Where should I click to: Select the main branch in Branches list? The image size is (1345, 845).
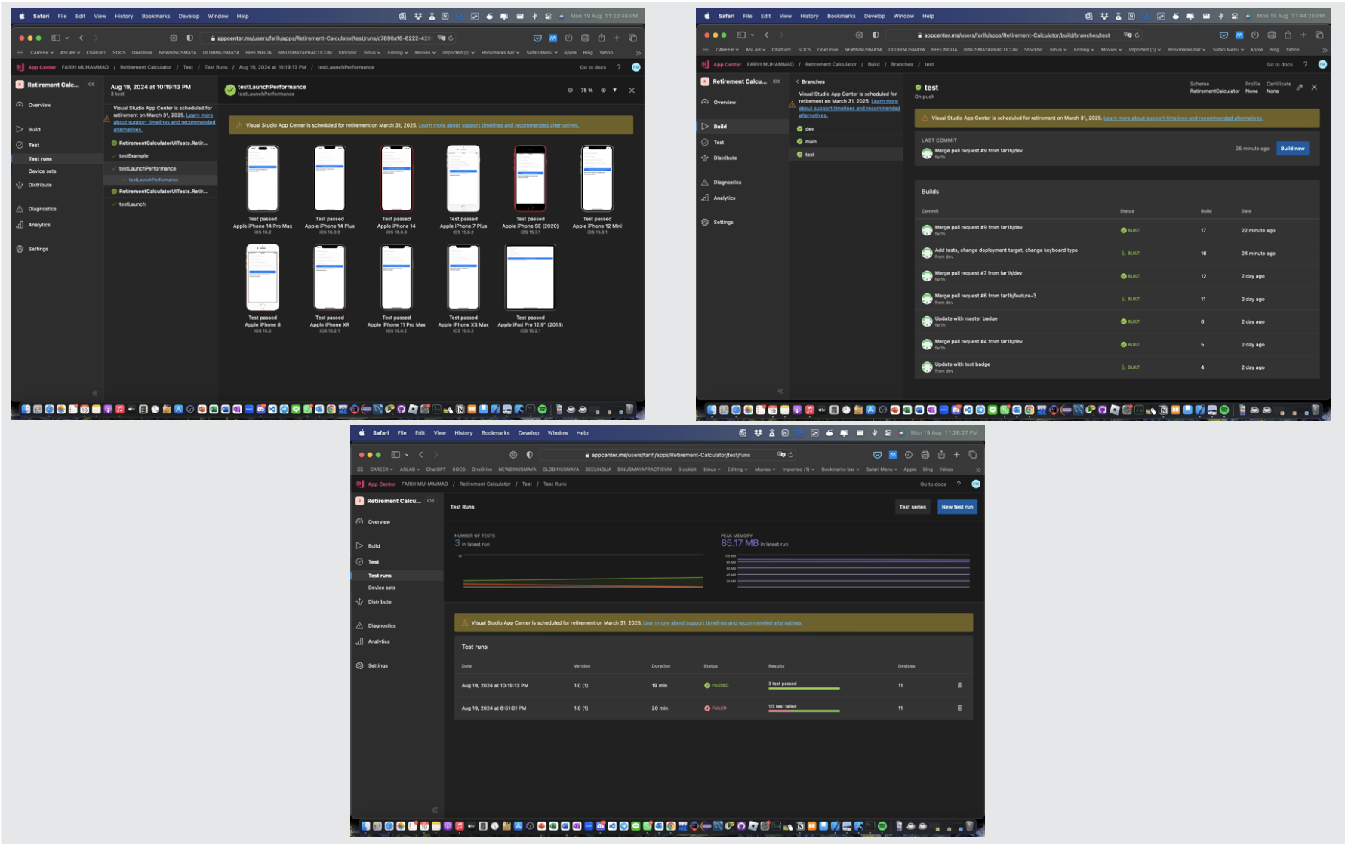[x=811, y=142]
